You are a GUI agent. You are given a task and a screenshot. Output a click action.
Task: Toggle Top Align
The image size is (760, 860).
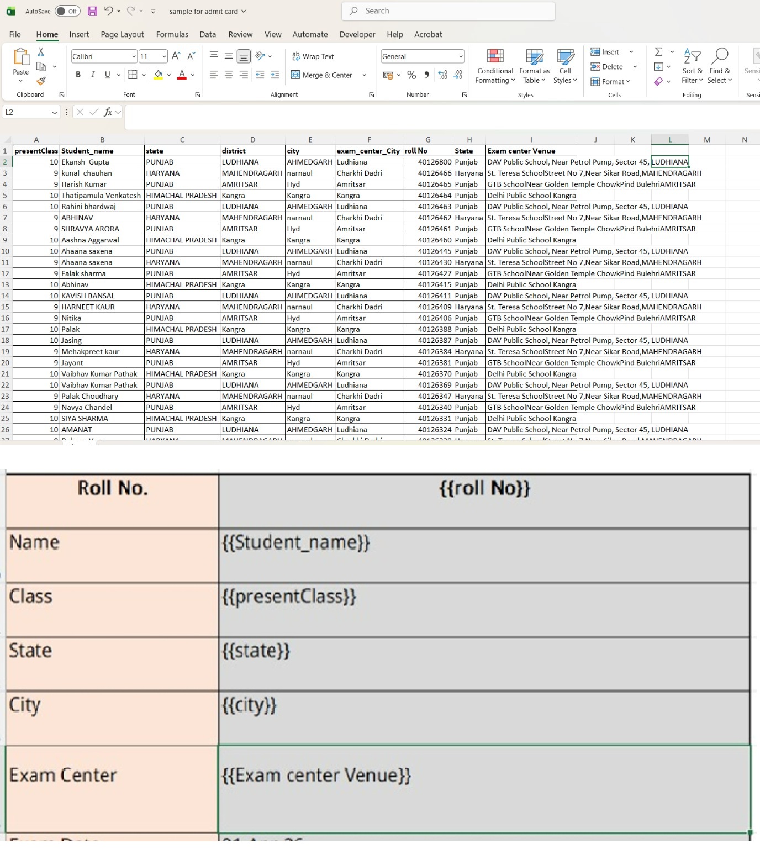click(214, 55)
